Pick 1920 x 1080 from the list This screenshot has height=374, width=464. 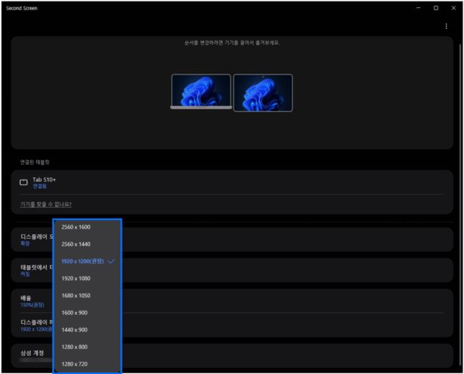(76, 279)
